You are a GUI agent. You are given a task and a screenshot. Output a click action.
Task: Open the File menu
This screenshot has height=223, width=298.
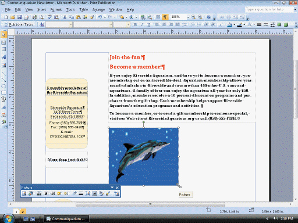8,10
